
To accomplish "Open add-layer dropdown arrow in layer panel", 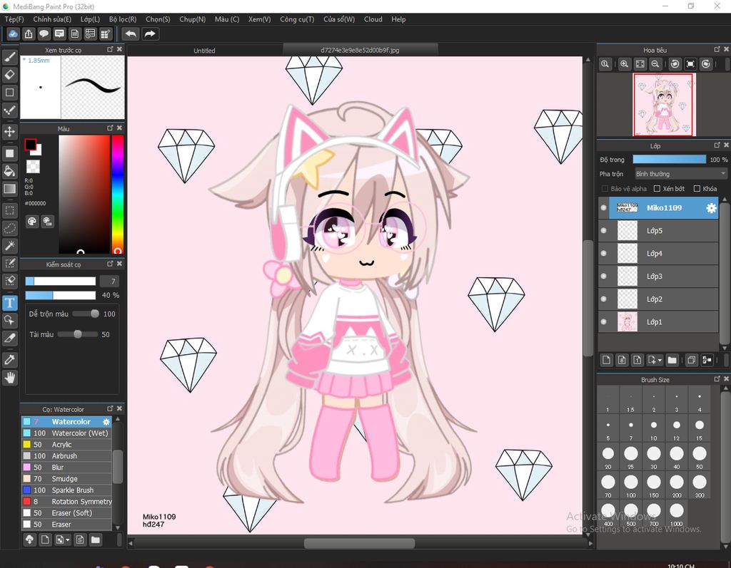I will tap(660, 361).
